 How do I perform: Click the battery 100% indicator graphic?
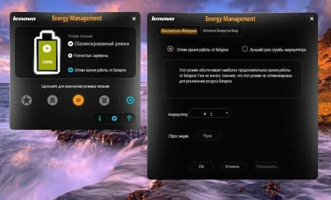[47, 52]
